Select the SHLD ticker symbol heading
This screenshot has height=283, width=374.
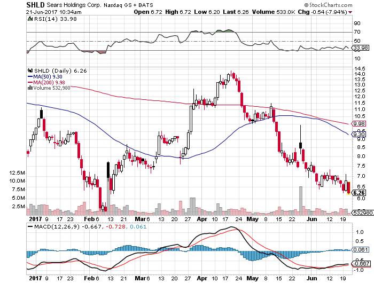35,5
